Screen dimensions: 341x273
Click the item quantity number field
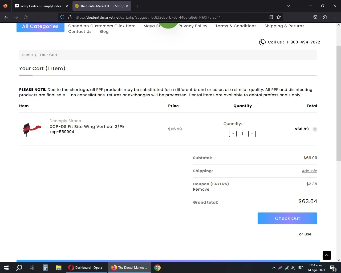[242, 134]
